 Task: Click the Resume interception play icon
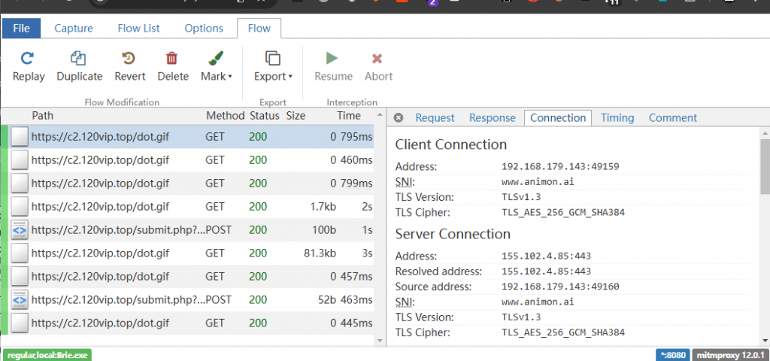(332, 59)
